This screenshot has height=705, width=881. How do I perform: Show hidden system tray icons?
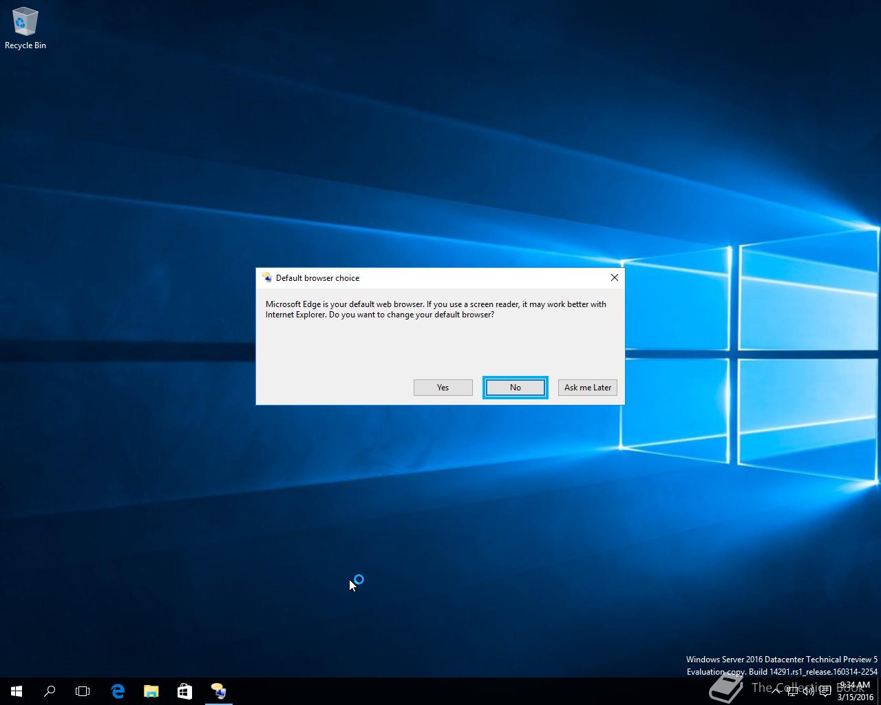pos(776,691)
